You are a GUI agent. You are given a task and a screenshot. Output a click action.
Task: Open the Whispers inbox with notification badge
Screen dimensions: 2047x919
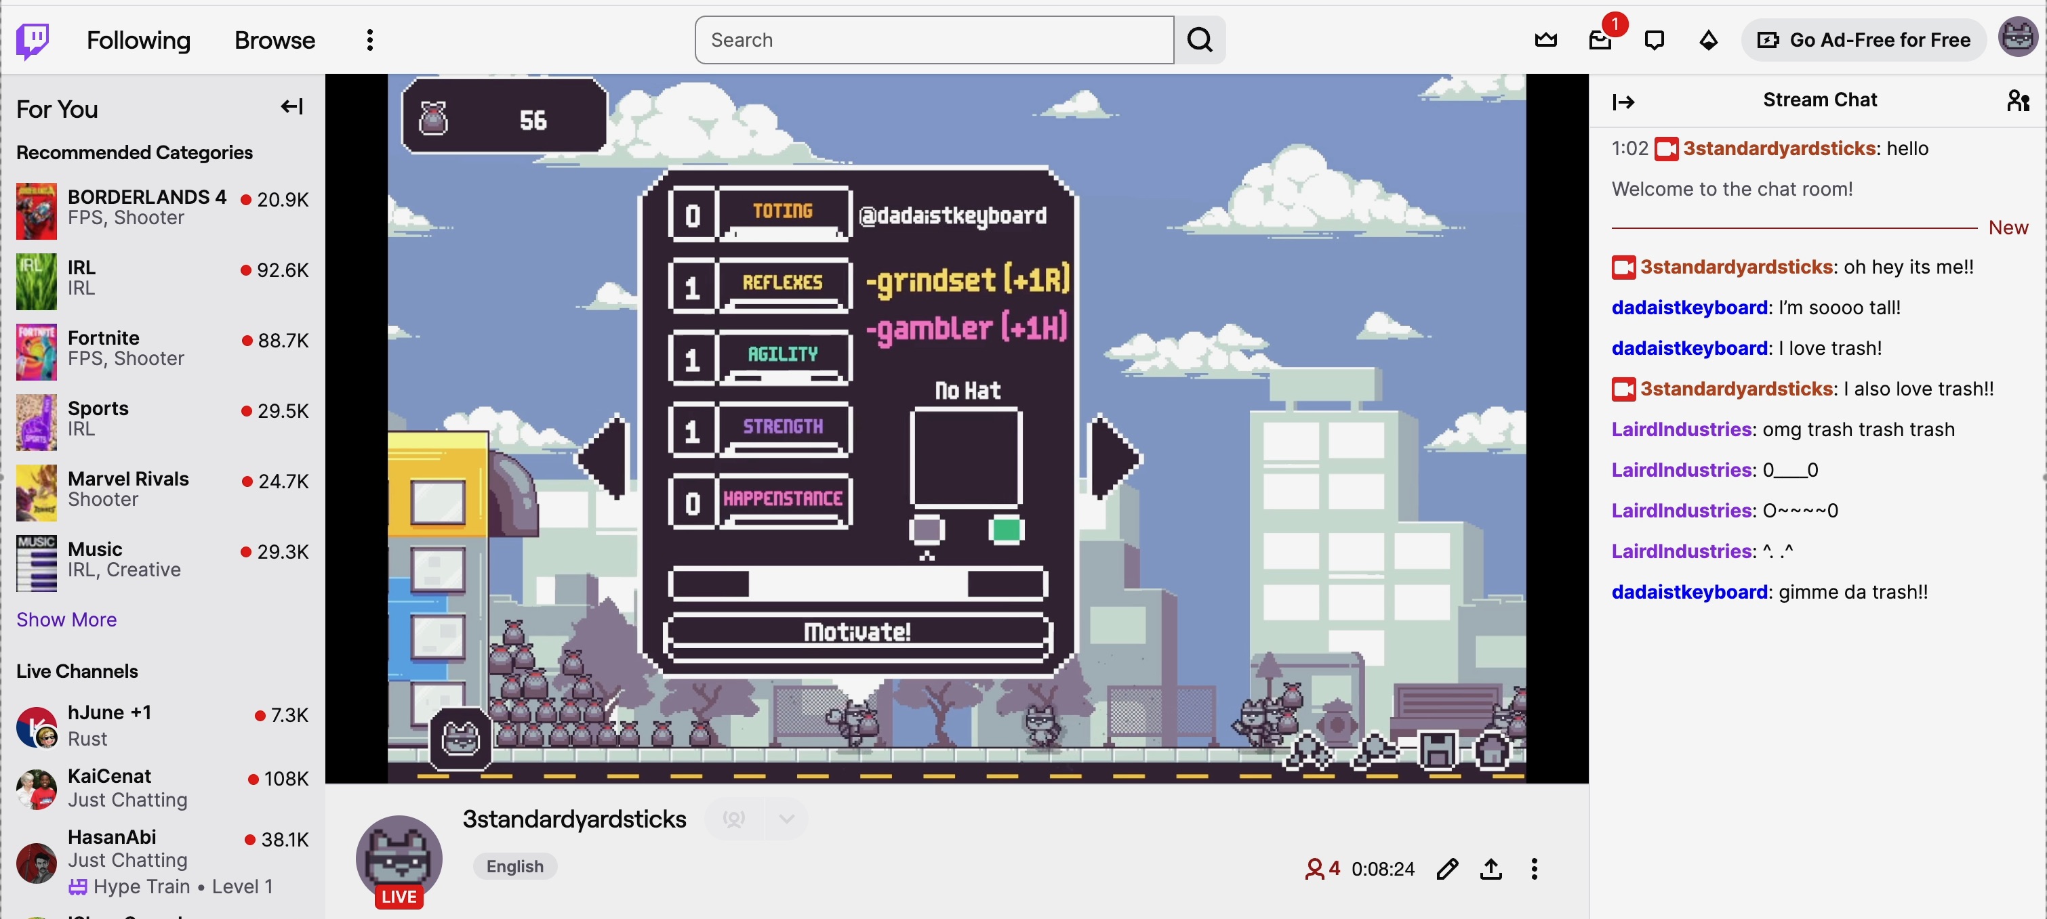point(1600,41)
